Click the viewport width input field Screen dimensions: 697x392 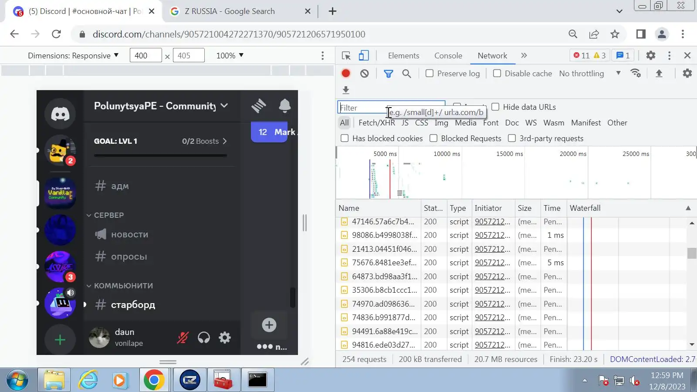146,56
